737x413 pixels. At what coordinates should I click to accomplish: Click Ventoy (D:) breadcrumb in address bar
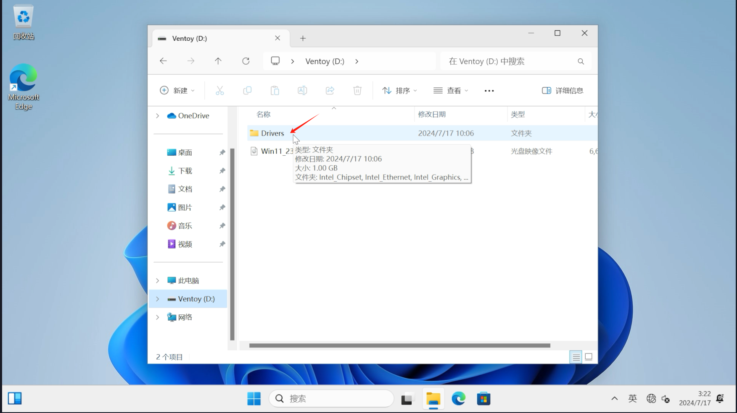click(x=325, y=61)
